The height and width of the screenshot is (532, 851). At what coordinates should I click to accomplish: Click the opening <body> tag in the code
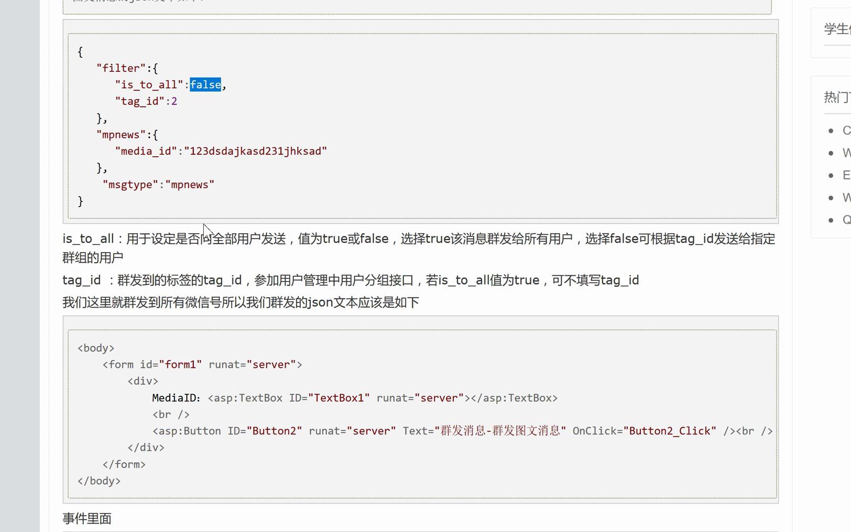click(96, 348)
